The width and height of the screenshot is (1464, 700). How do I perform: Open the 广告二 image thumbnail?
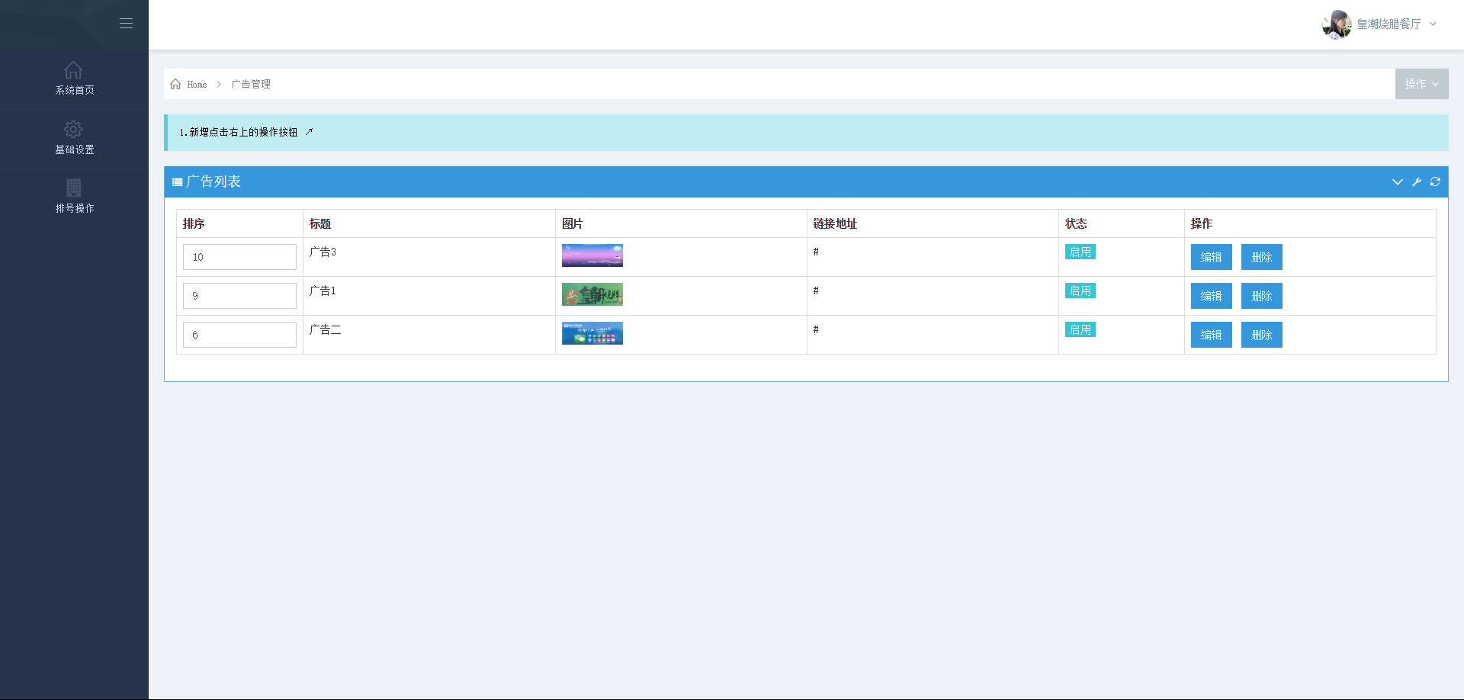coord(592,333)
